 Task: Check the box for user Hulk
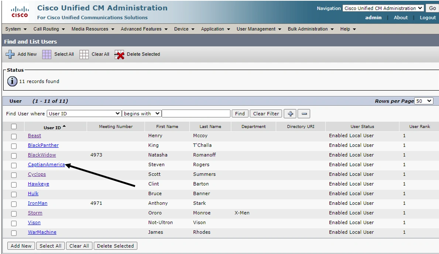tap(14, 194)
